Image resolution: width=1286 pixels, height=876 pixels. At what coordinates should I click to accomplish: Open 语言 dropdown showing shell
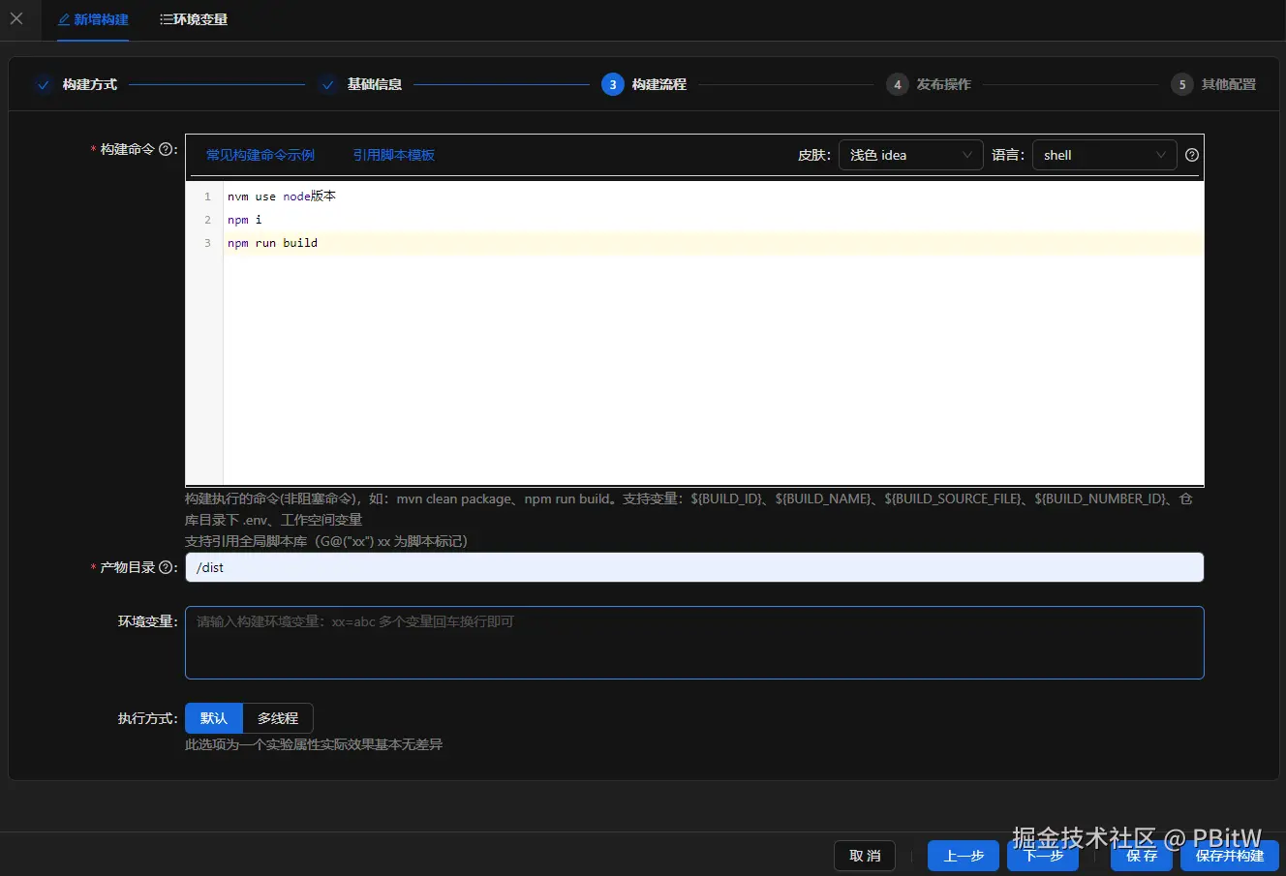(1104, 155)
